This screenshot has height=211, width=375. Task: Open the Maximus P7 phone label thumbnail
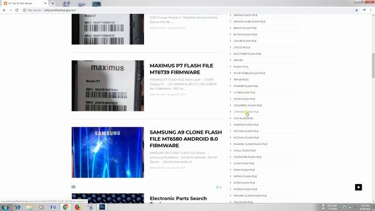point(108,86)
